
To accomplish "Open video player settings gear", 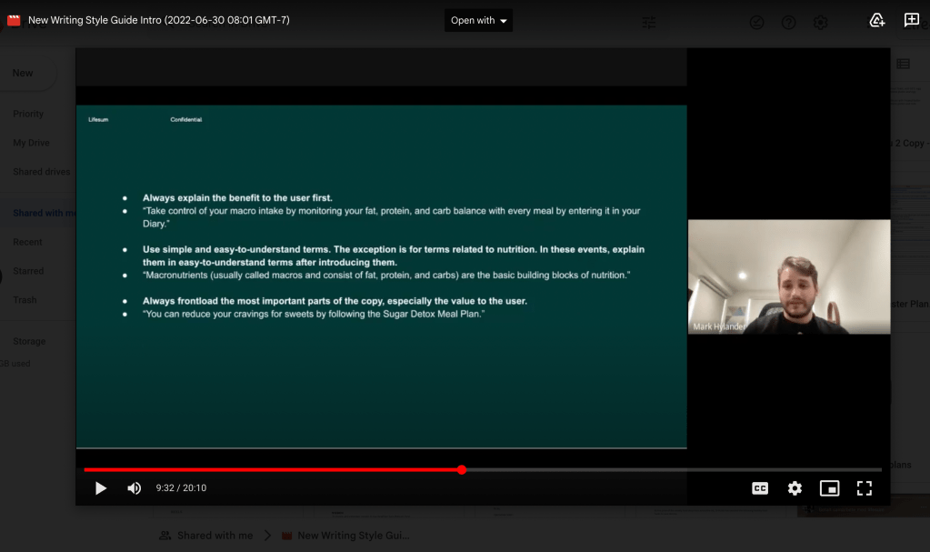I will [x=795, y=488].
